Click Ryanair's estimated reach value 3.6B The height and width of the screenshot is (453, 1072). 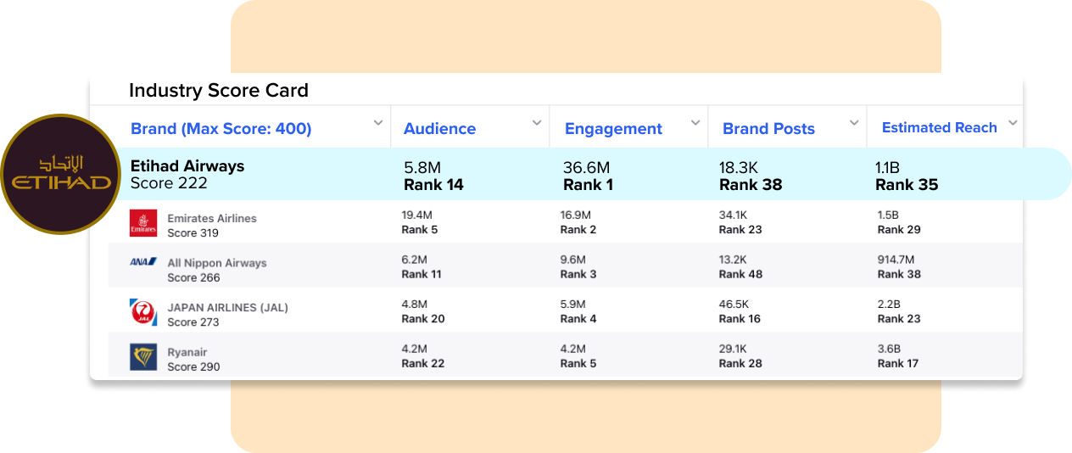(x=890, y=349)
